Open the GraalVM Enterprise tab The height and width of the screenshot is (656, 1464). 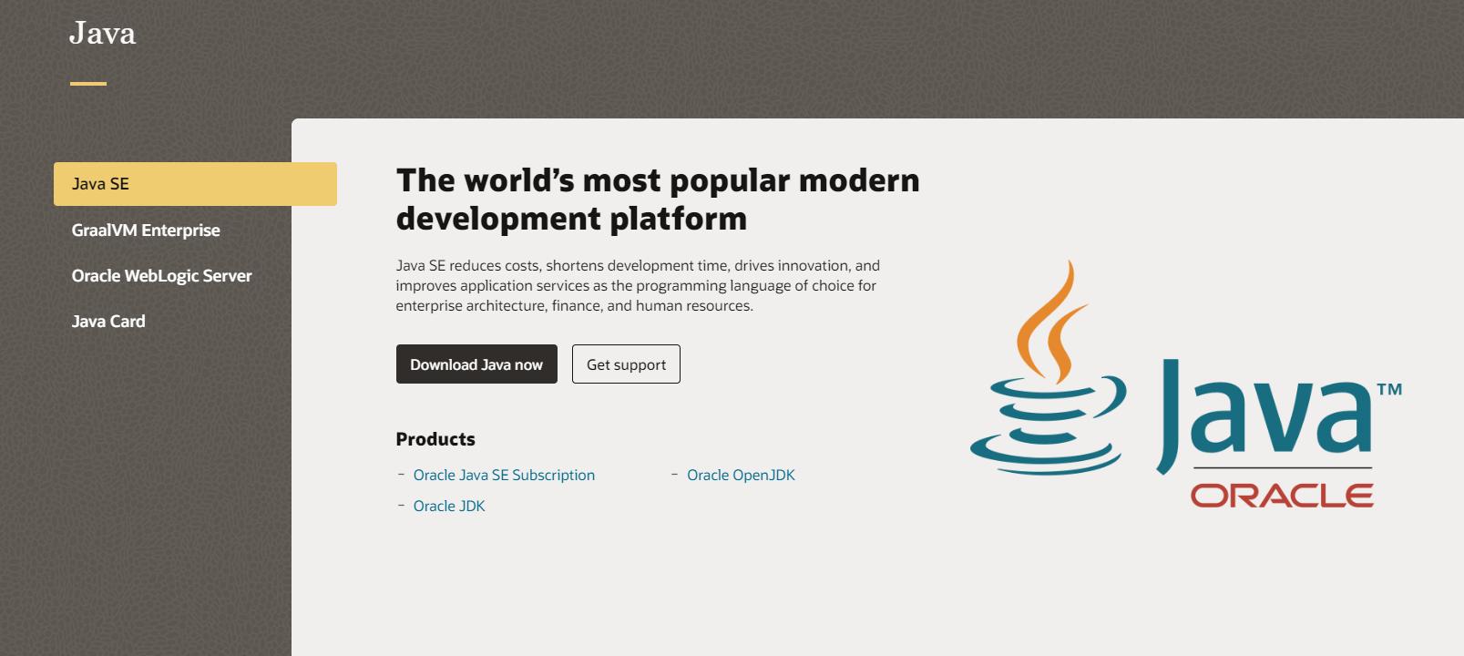(146, 231)
